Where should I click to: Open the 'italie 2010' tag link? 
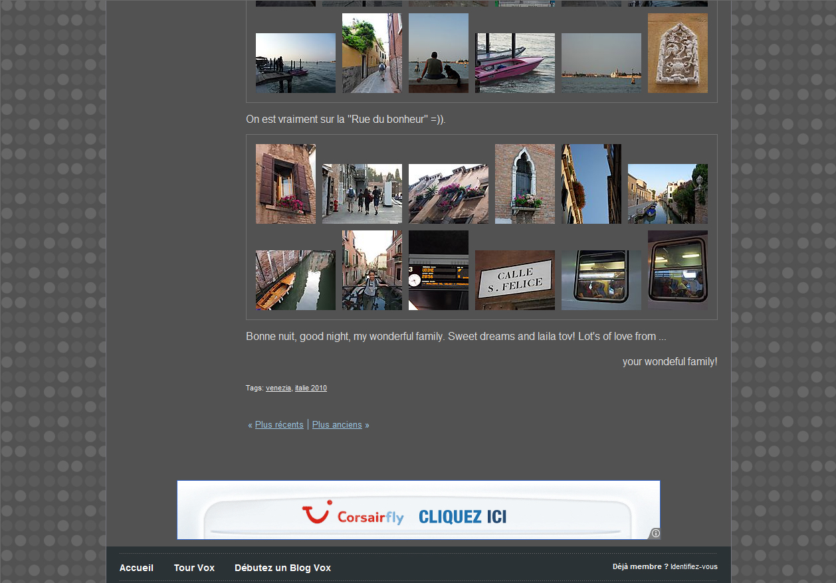tap(310, 388)
